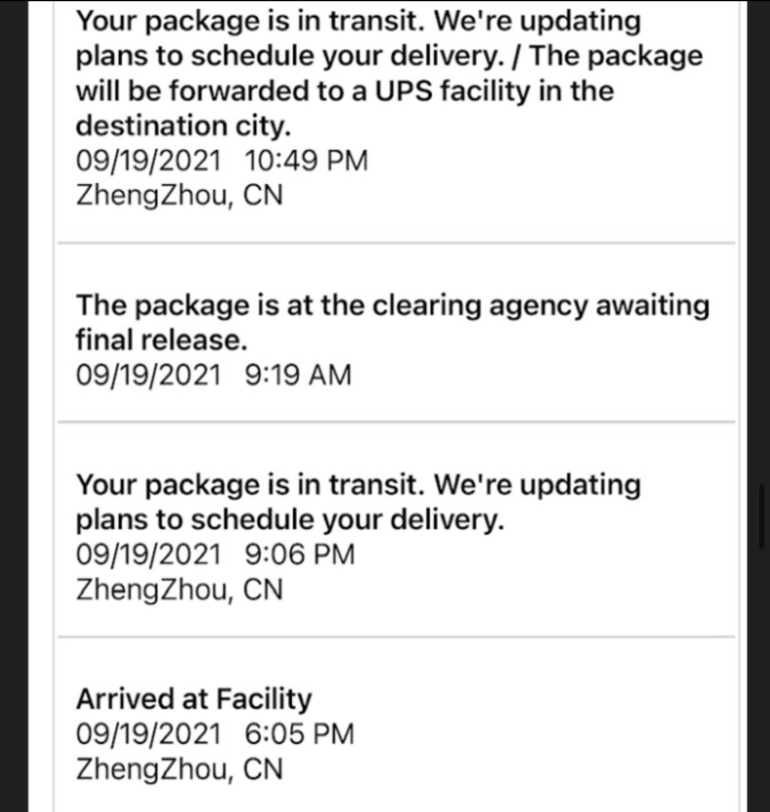770x812 pixels.
Task: Click the "final release." line
Action: (x=161, y=340)
